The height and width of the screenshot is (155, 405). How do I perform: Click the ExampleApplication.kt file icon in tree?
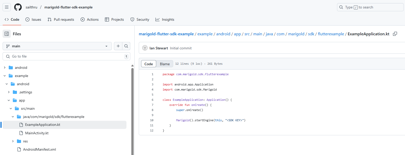point(21,125)
